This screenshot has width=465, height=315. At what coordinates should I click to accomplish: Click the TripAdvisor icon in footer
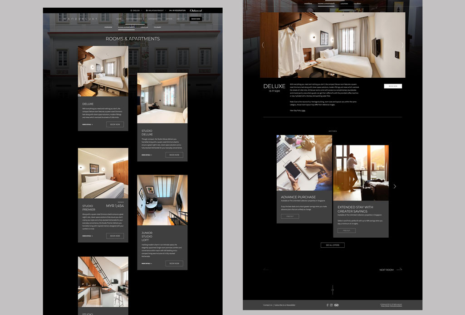click(x=336, y=305)
